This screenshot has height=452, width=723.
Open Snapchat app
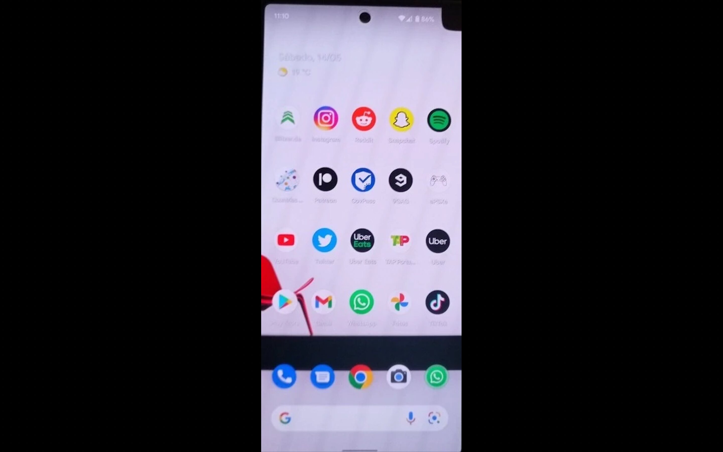click(401, 119)
